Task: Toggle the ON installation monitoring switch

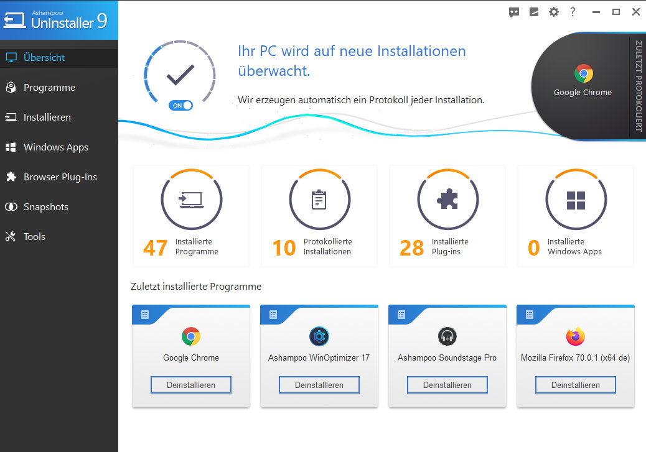Action: 179,105
